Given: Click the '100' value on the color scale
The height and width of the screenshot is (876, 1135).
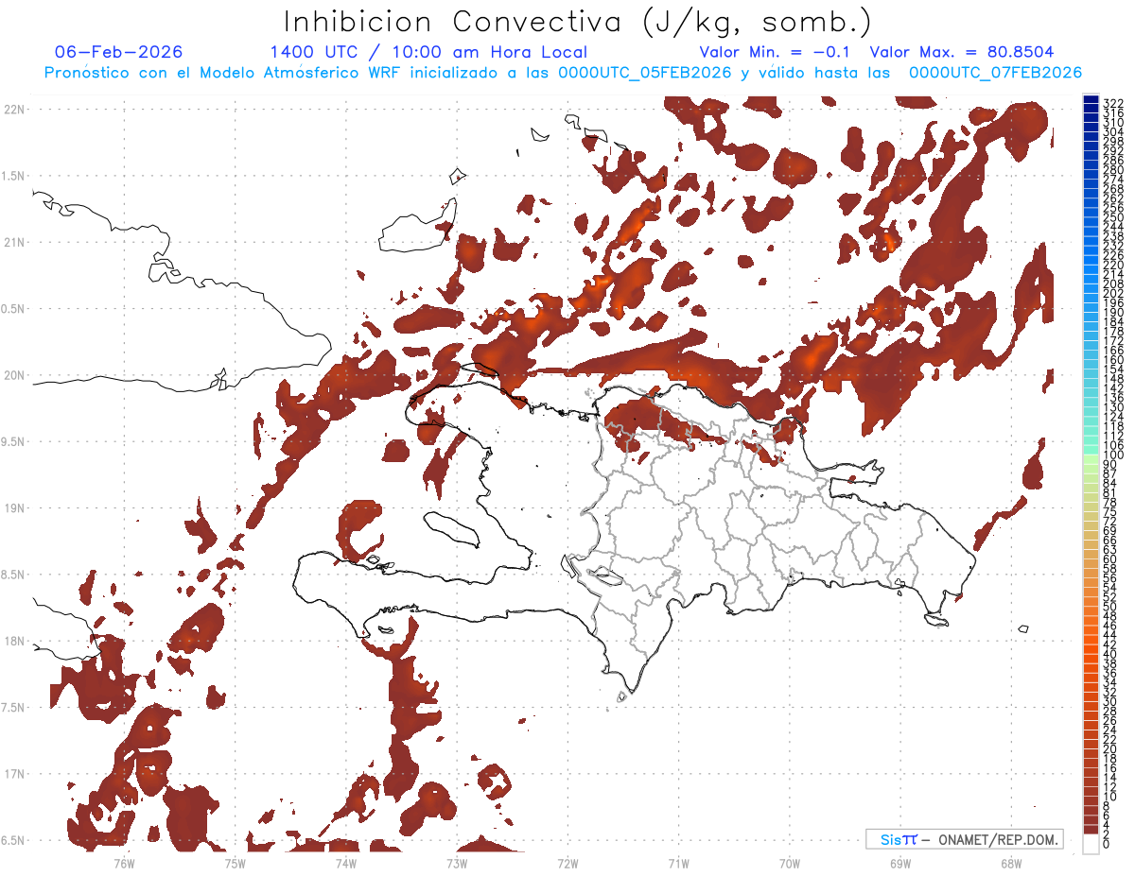Looking at the screenshot, I should [1113, 455].
